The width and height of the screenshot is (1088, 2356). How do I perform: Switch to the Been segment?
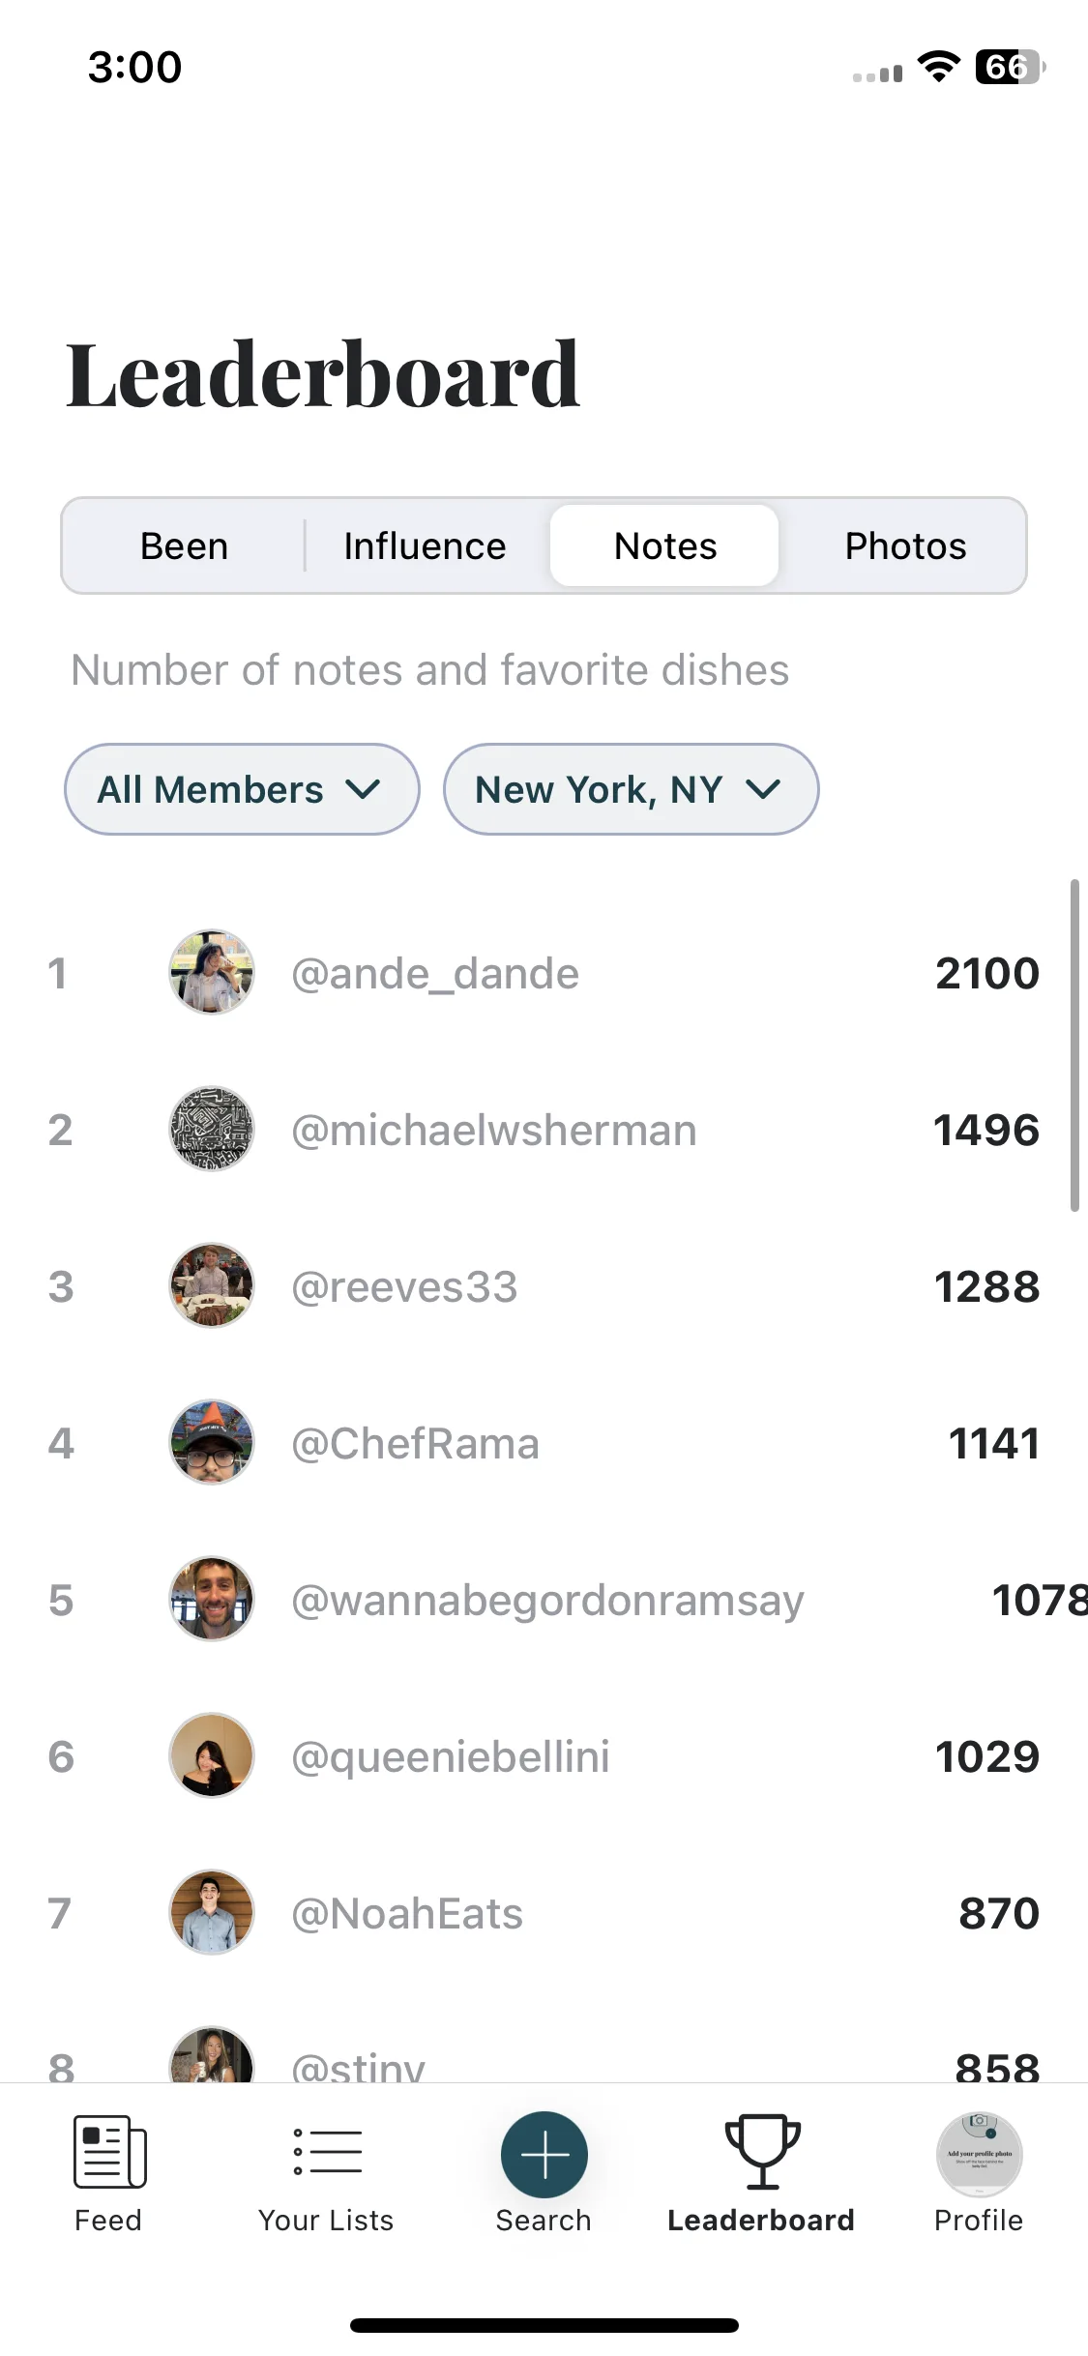click(184, 545)
